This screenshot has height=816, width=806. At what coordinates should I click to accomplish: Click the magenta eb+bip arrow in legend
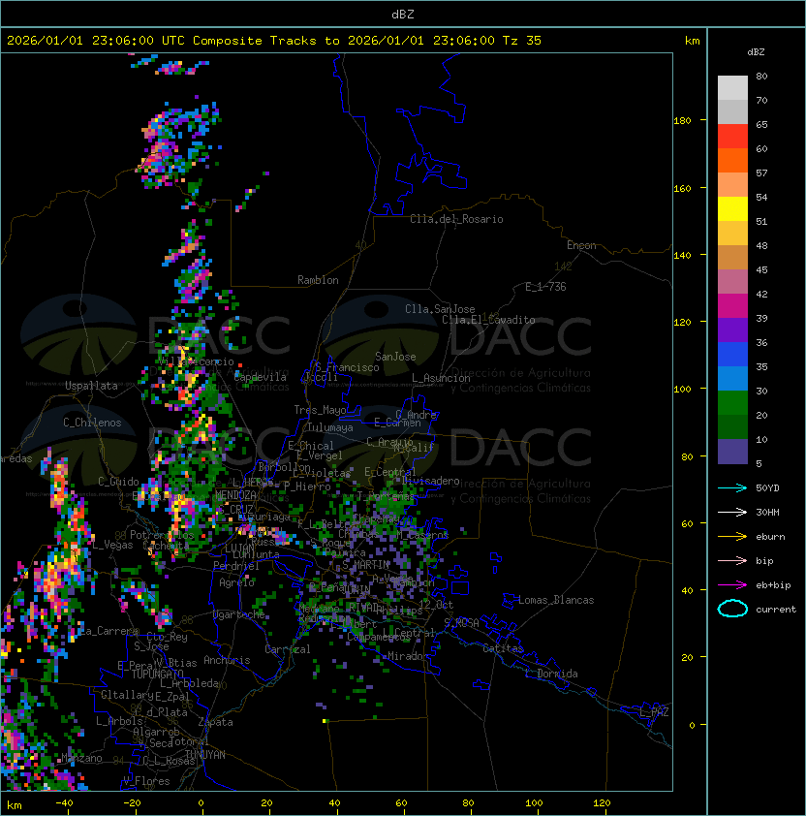click(x=732, y=585)
